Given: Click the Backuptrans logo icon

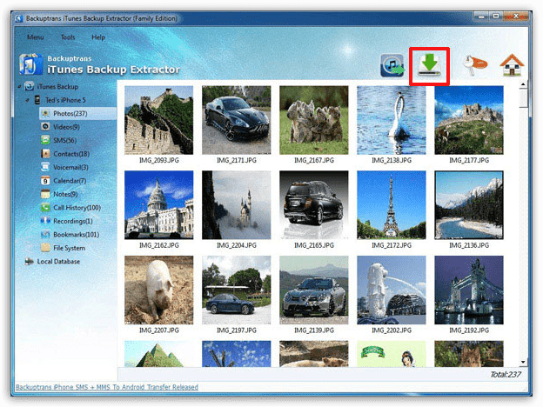Looking at the screenshot, I should click(31, 64).
